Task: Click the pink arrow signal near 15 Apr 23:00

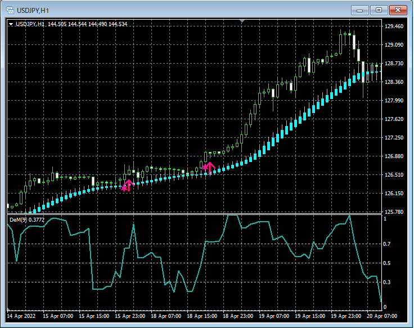Action: (x=129, y=186)
